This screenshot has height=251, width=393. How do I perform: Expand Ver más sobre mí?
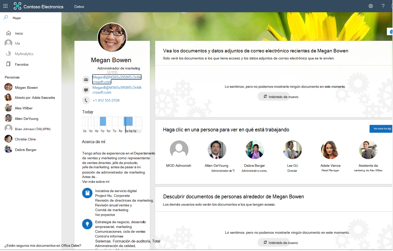pyautogui.click(x=96, y=182)
